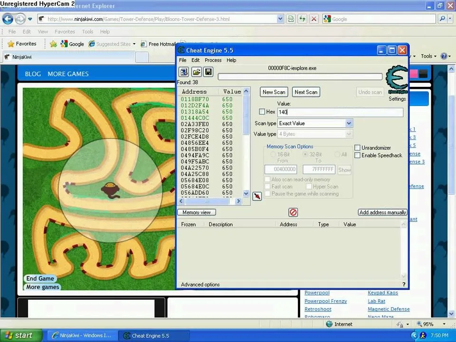Click the New Scan button
The width and height of the screenshot is (456, 342).
274,92
